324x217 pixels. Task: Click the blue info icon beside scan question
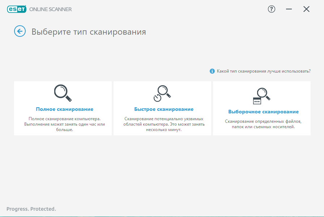pyautogui.click(x=212, y=71)
